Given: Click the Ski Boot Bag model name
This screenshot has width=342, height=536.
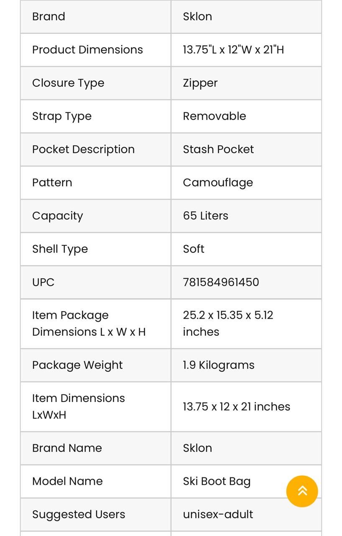Looking at the screenshot, I should tap(217, 482).
